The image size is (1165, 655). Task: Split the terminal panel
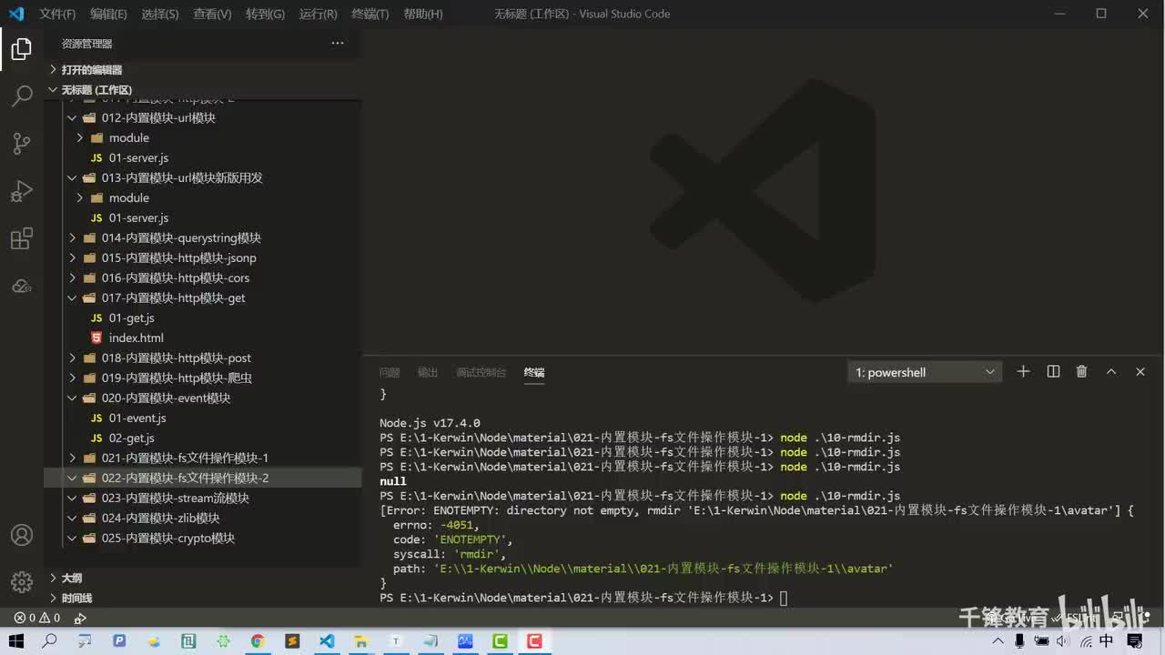click(1053, 371)
